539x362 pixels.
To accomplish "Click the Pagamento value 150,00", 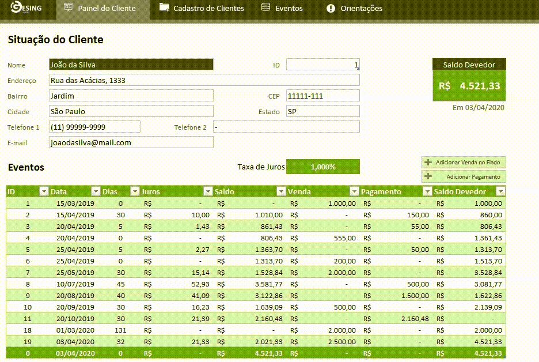I will pos(418,215).
